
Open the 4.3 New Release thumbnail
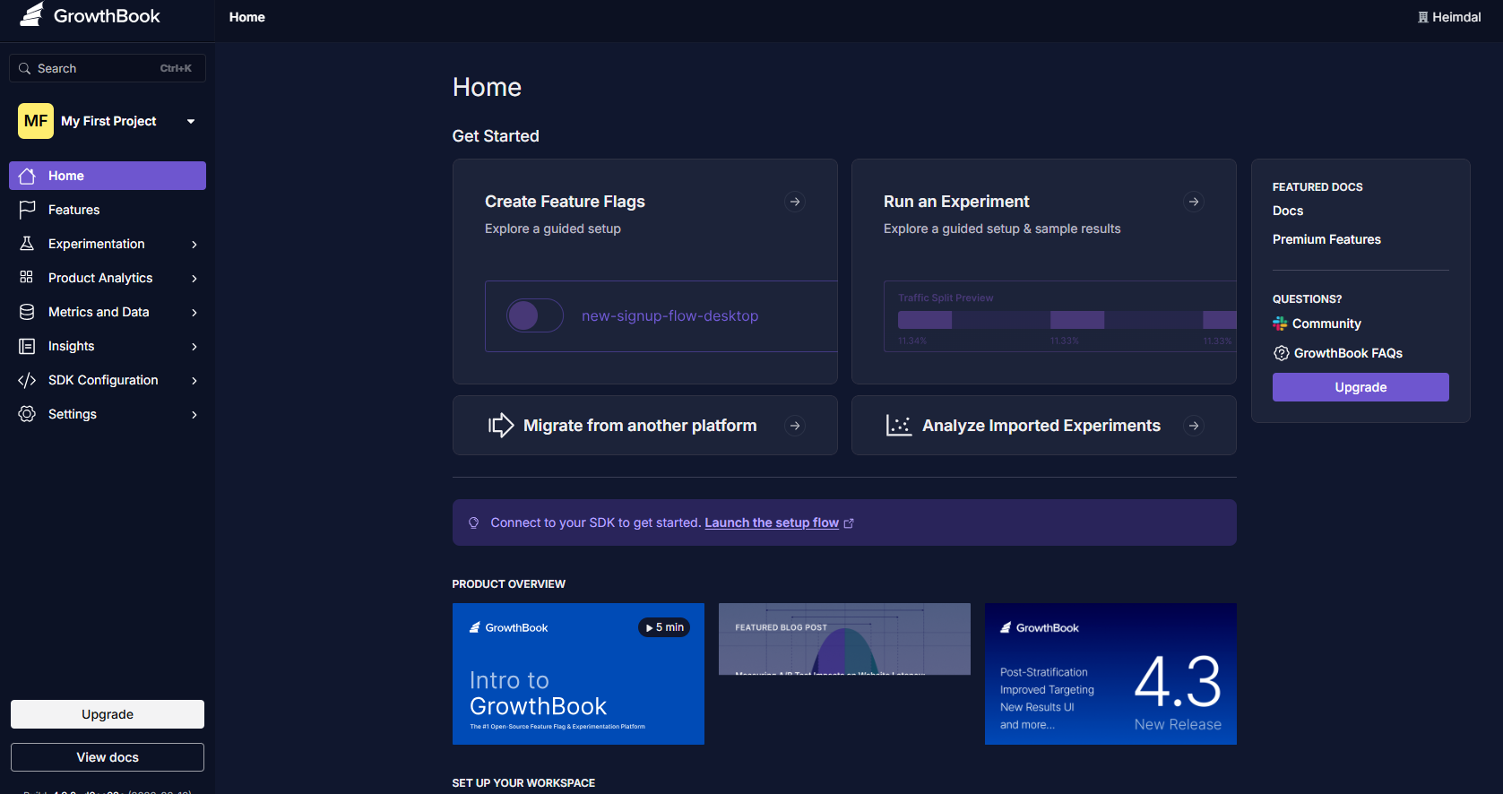(x=1110, y=674)
